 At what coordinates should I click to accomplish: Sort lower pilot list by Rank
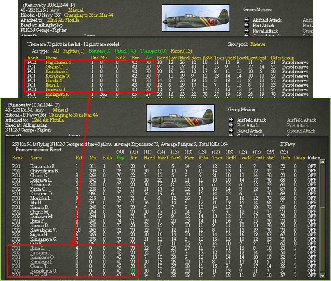pos(17,158)
